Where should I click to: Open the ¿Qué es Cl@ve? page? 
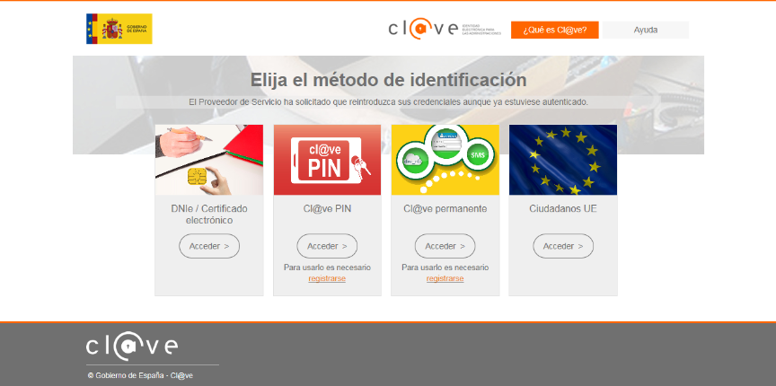(x=555, y=30)
